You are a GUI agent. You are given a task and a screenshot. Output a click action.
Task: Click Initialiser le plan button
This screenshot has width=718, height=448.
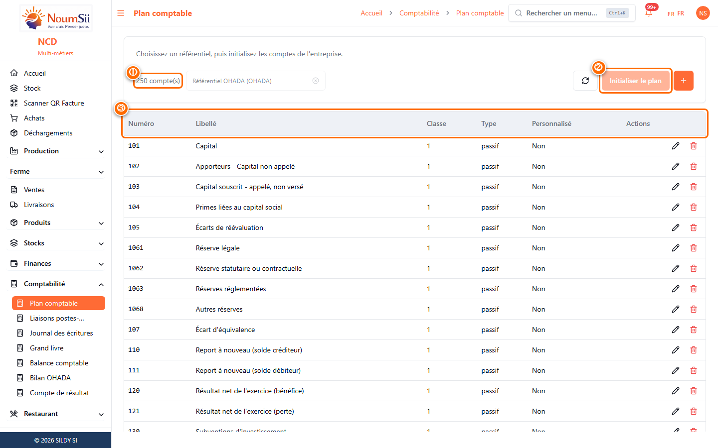635,81
